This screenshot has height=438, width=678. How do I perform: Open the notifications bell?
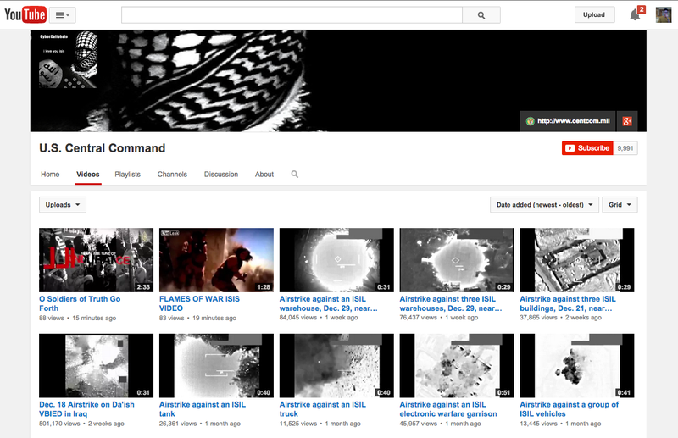click(x=635, y=14)
